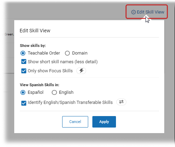Click the 'Show short skill names (less detail)' label
The width and height of the screenshot is (175, 147).
pos(62,62)
